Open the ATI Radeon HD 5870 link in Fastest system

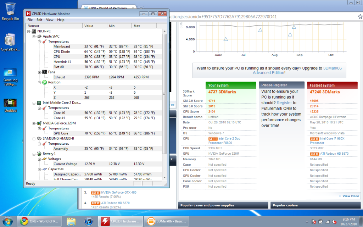point(334,154)
